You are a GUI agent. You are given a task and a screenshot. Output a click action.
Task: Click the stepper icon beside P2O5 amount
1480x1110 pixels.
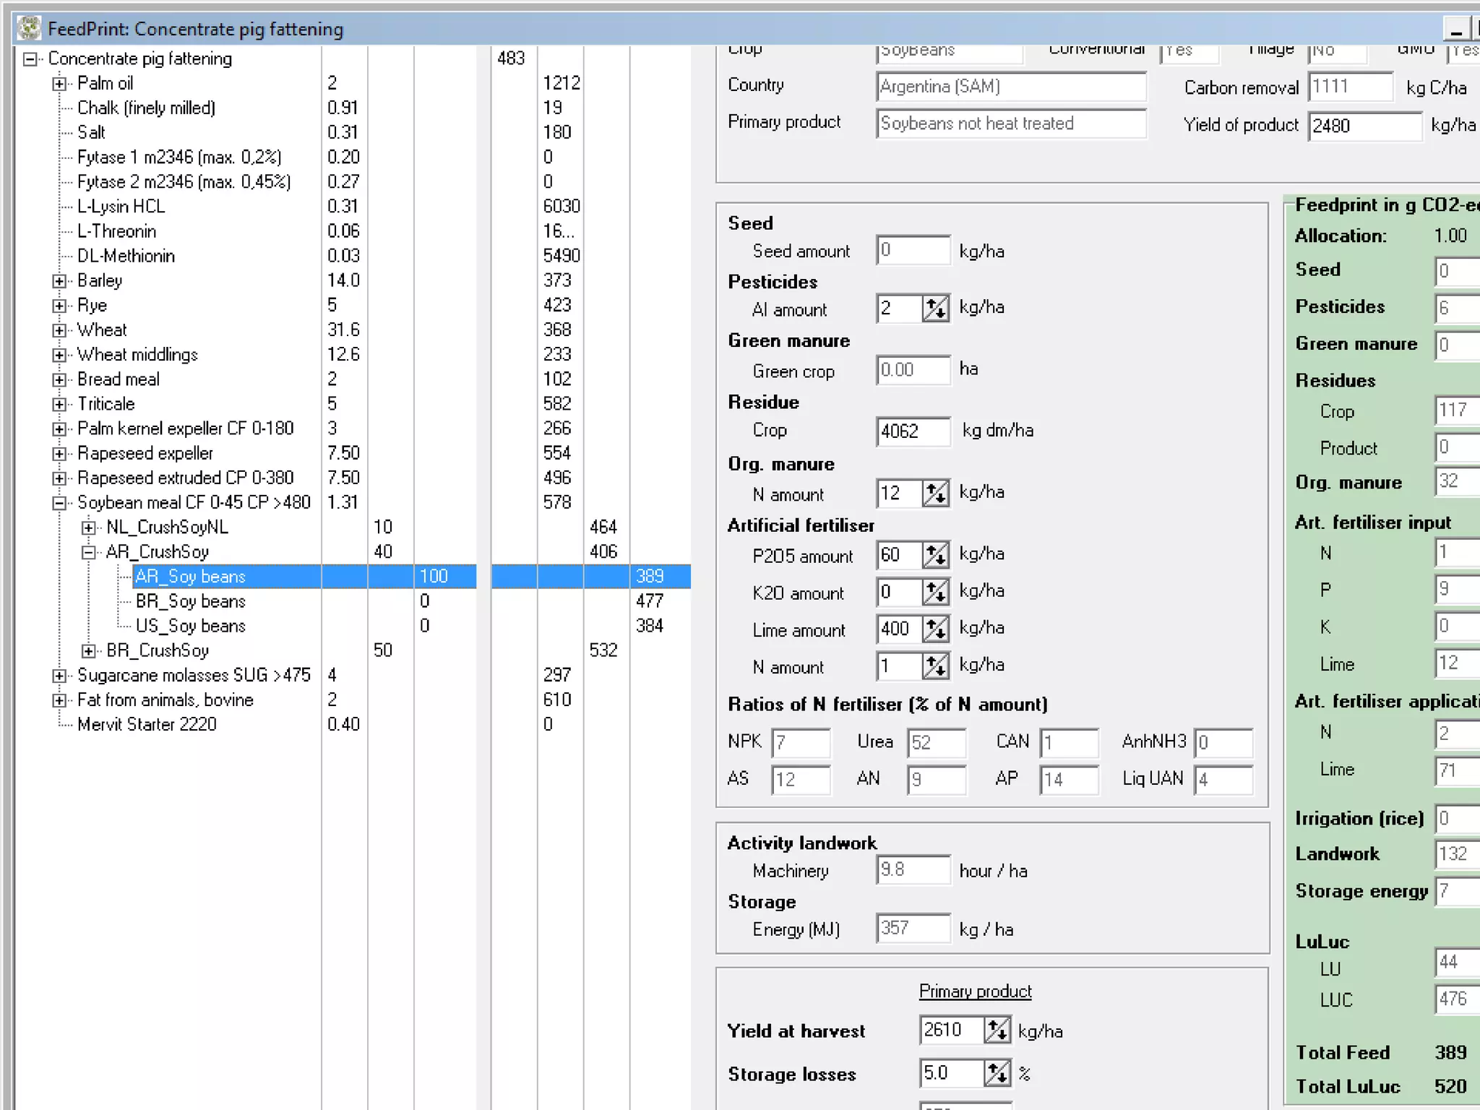tap(936, 555)
